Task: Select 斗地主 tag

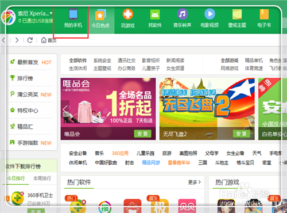Action: [x=222, y=163]
